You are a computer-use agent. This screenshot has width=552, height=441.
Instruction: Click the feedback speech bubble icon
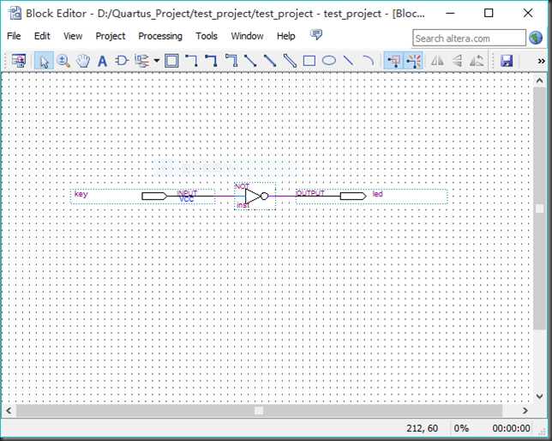(316, 34)
